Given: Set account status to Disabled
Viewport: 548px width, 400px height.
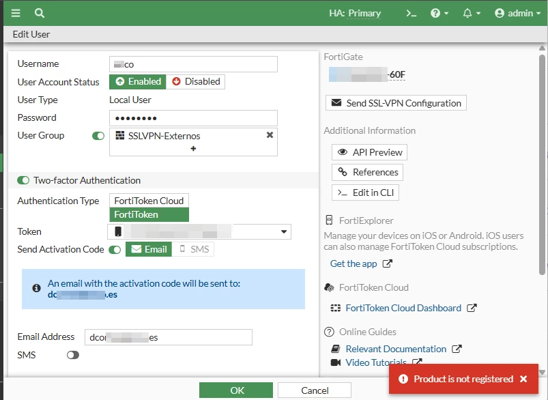Looking at the screenshot, I should click(x=196, y=81).
